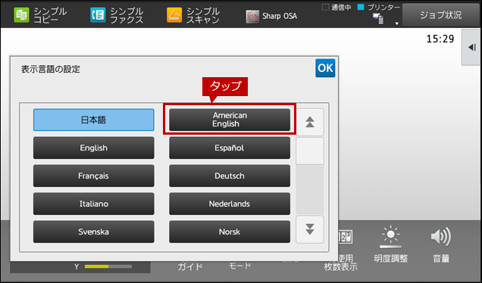Tap the Français language button
This screenshot has width=482, height=283.
pos(94,176)
